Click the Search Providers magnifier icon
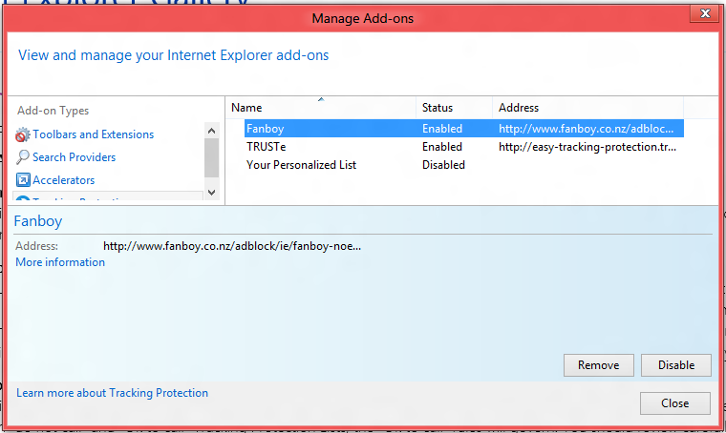The image size is (726, 433). pos(22,157)
